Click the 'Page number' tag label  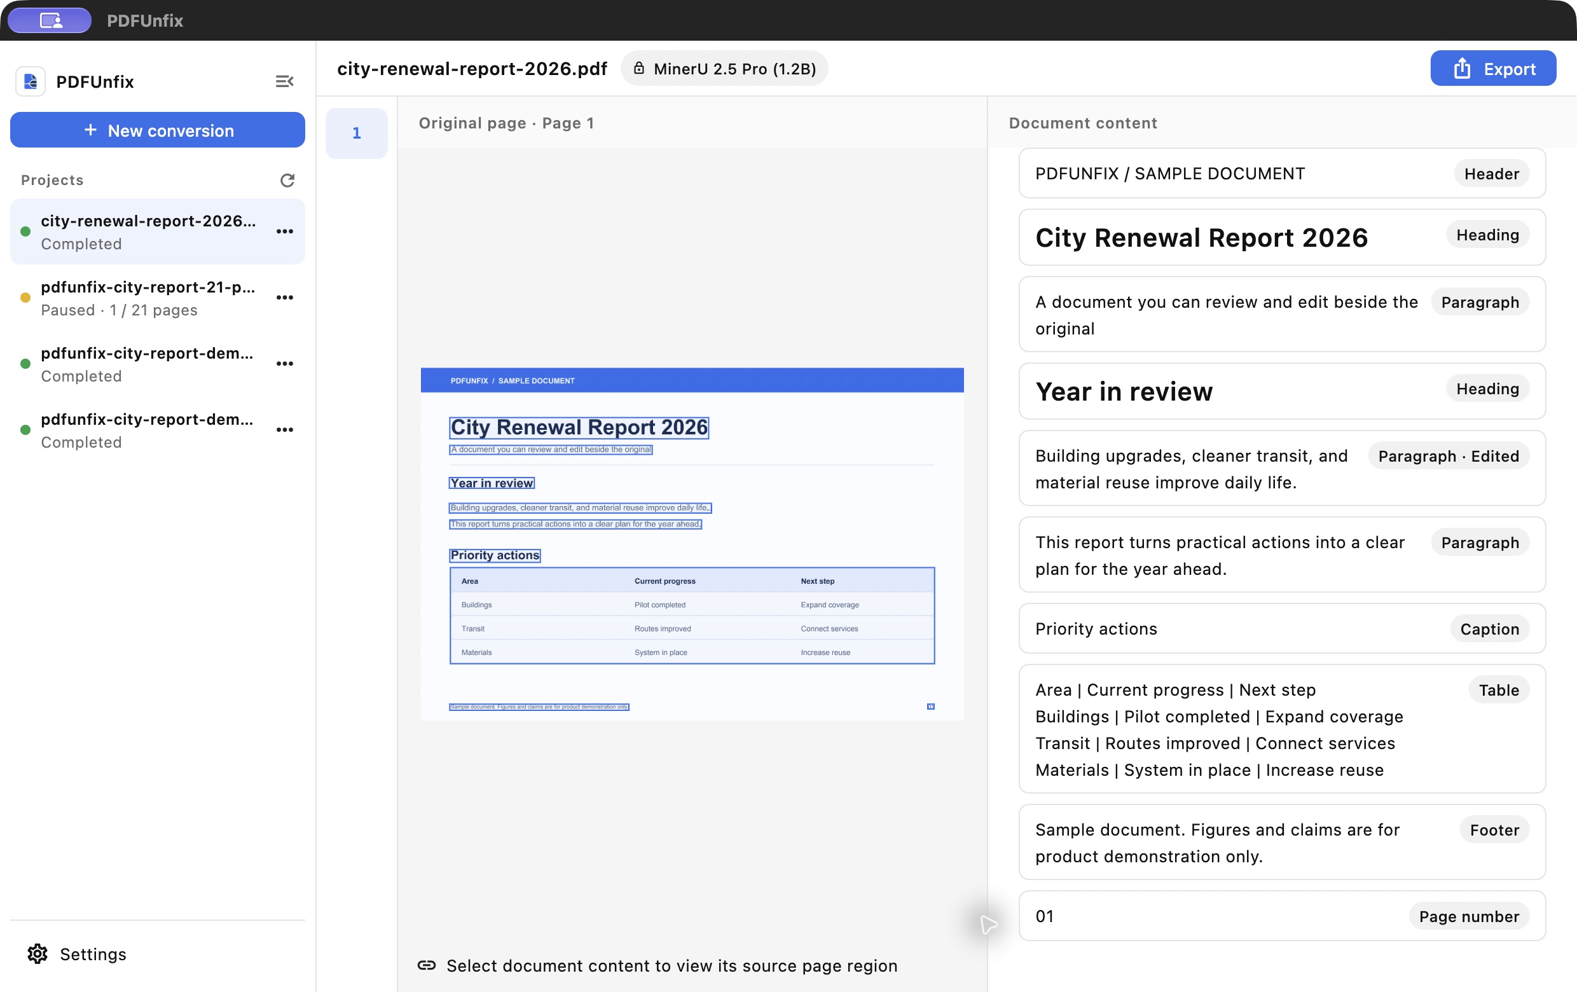1468,916
